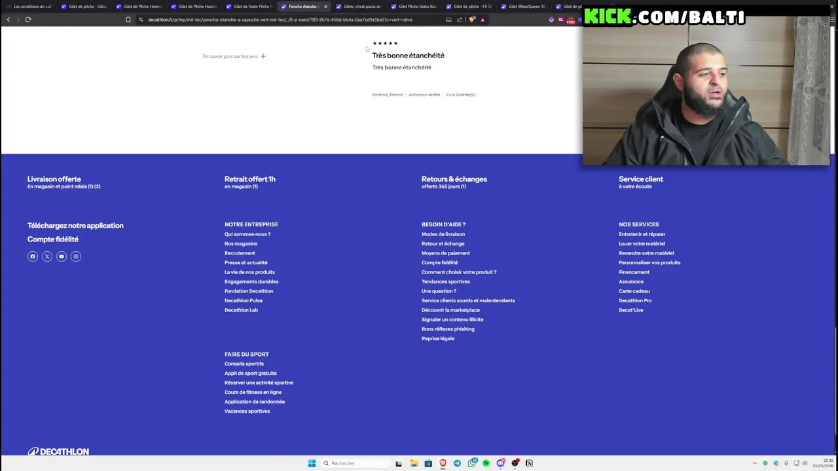The width and height of the screenshot is (838, 471).
Task: Open "Service client" footer heading
Action: tap(641, 179)
